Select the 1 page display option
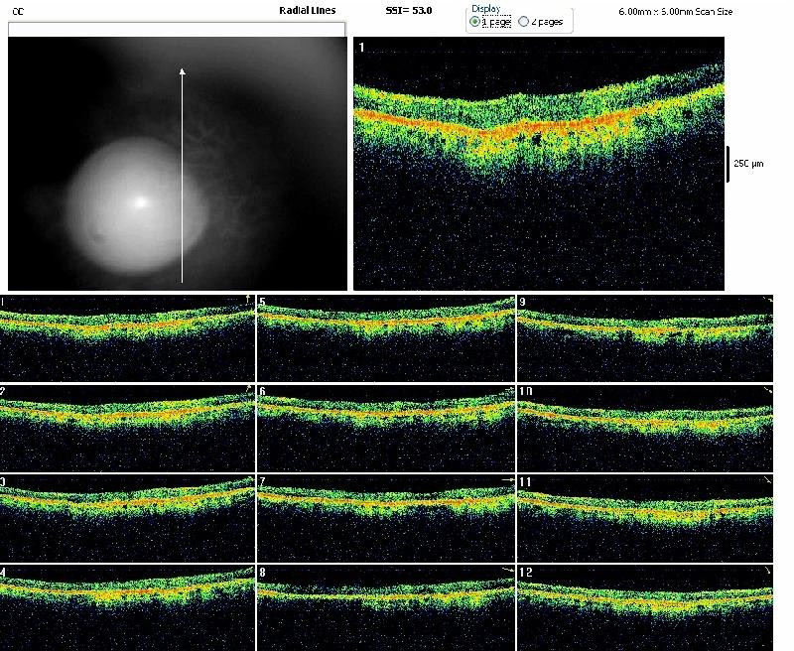The width and height of the screenshot is (794, 651). coord(475,21)
